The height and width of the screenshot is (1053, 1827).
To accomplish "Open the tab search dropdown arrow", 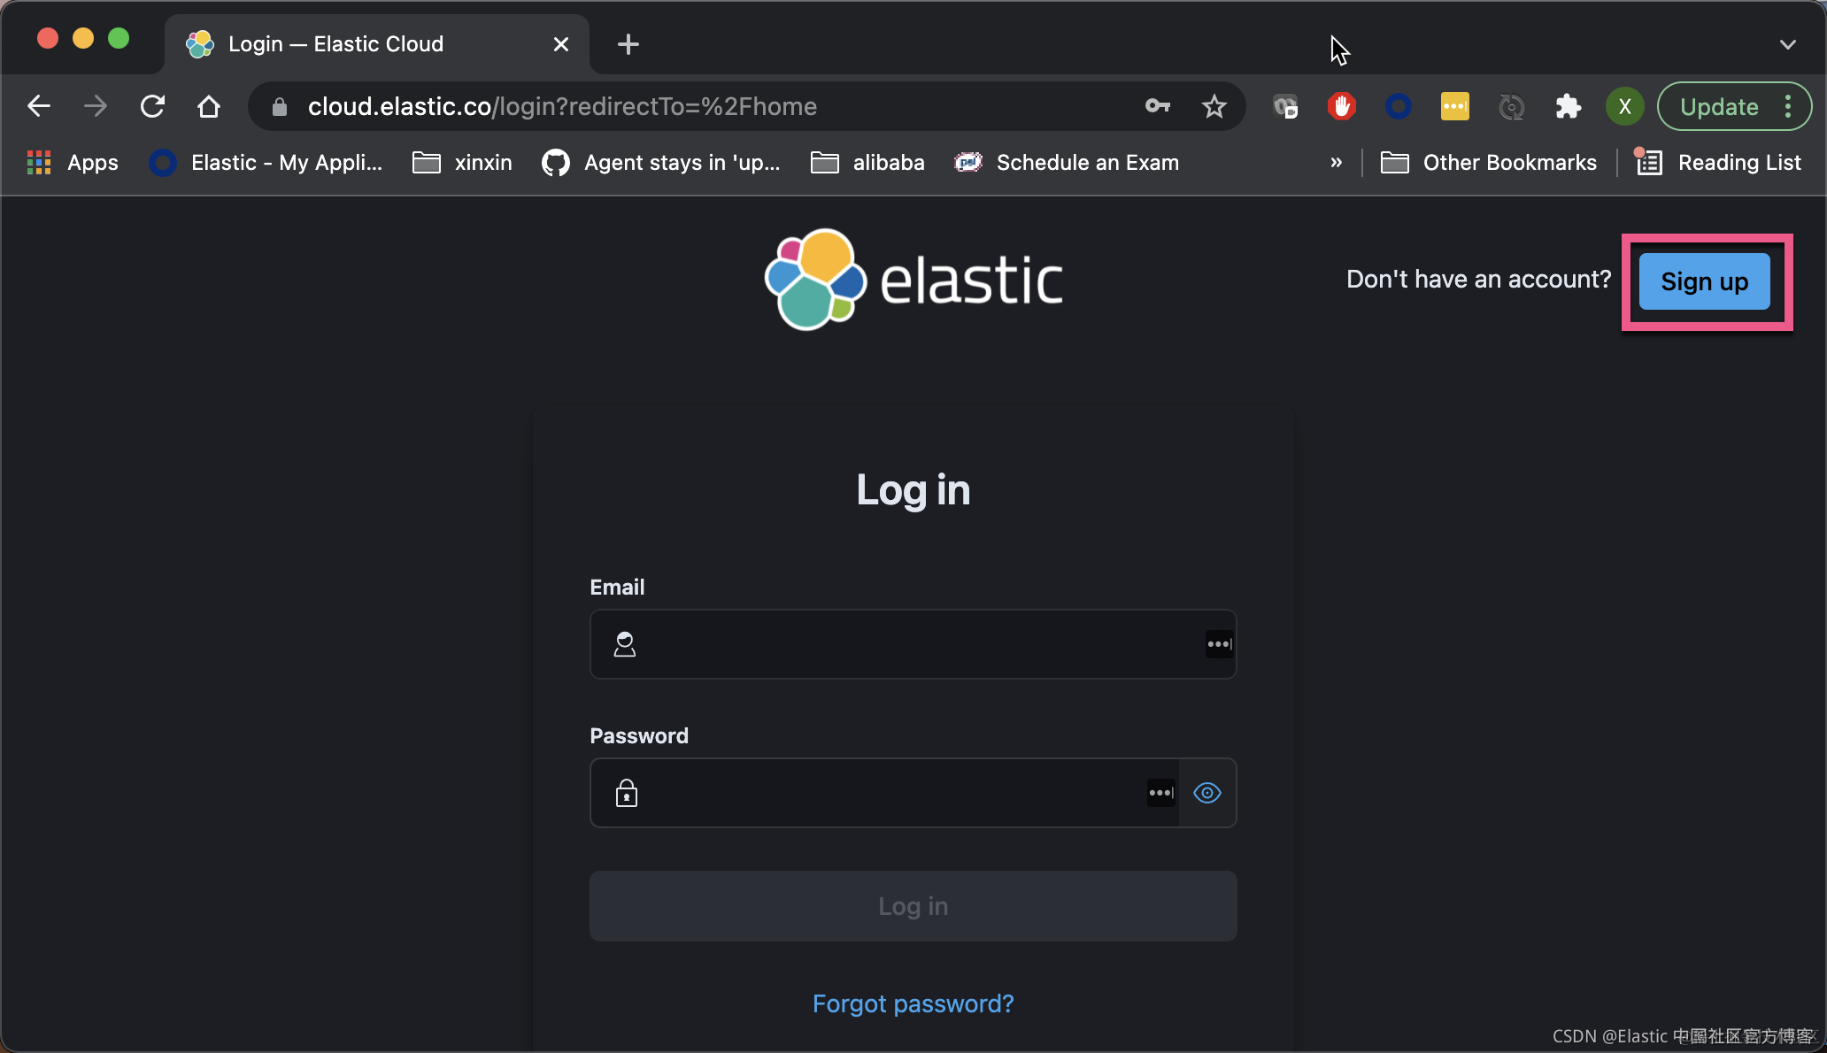I will (x=1787, y=44).
